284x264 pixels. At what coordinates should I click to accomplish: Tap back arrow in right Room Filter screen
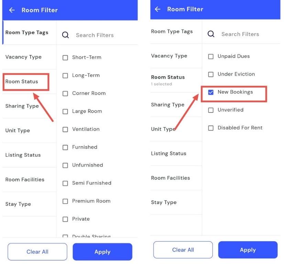pos(158,9)
